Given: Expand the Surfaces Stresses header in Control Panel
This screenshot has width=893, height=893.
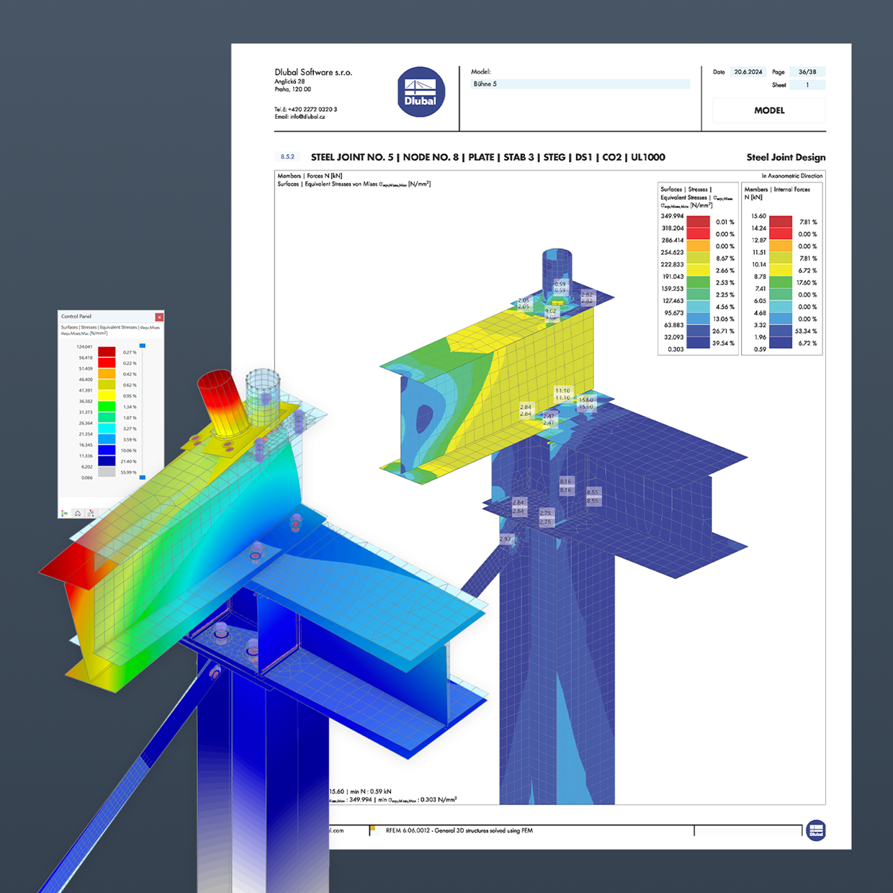Looking at the screenshot, I should (x=108, y=328).
